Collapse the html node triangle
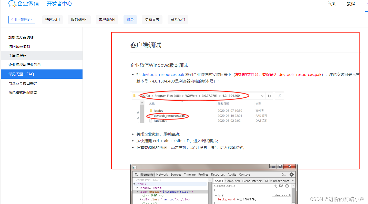Image resolution: width=368 pixels, height=204 pixels. 134,184
